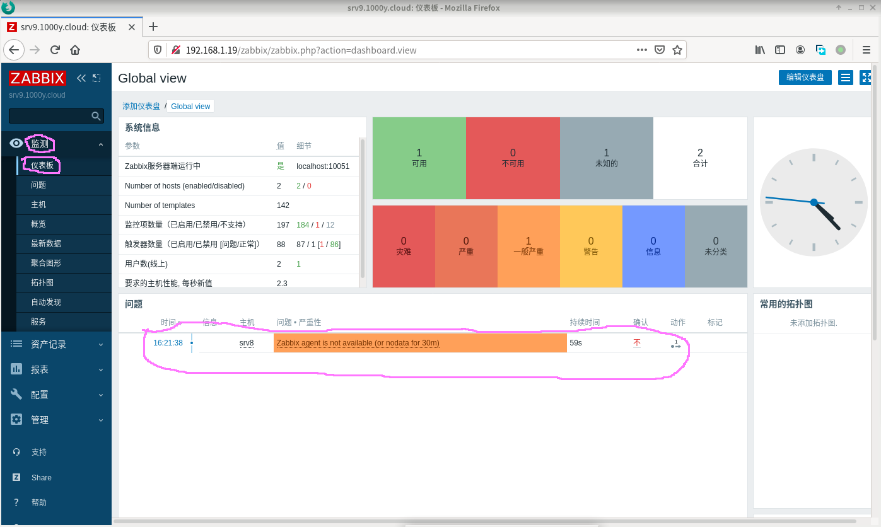This screenshot has height=527, width=881.
Task: Click the problem actions icon for srv8
Action: coord(676,344)
